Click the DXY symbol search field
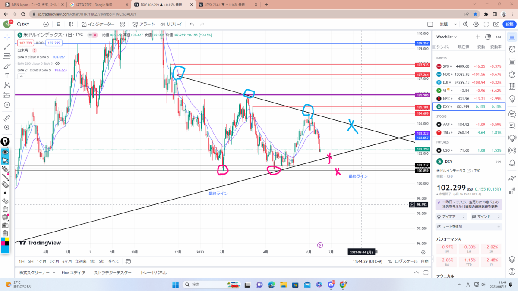The image size is (518, 291). pyautogui.click(x=29, y=25)
